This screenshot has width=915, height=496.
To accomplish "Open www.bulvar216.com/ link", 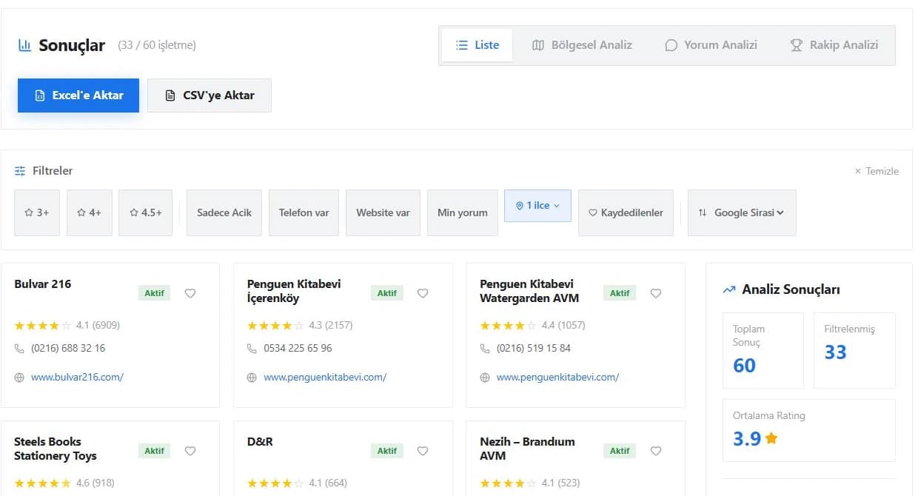I will click(77, 378).
